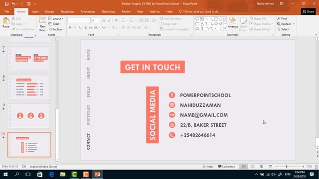Click the GET IN TOUCH title box
Screen dimensions: 319x179
[x=153, y=67]
